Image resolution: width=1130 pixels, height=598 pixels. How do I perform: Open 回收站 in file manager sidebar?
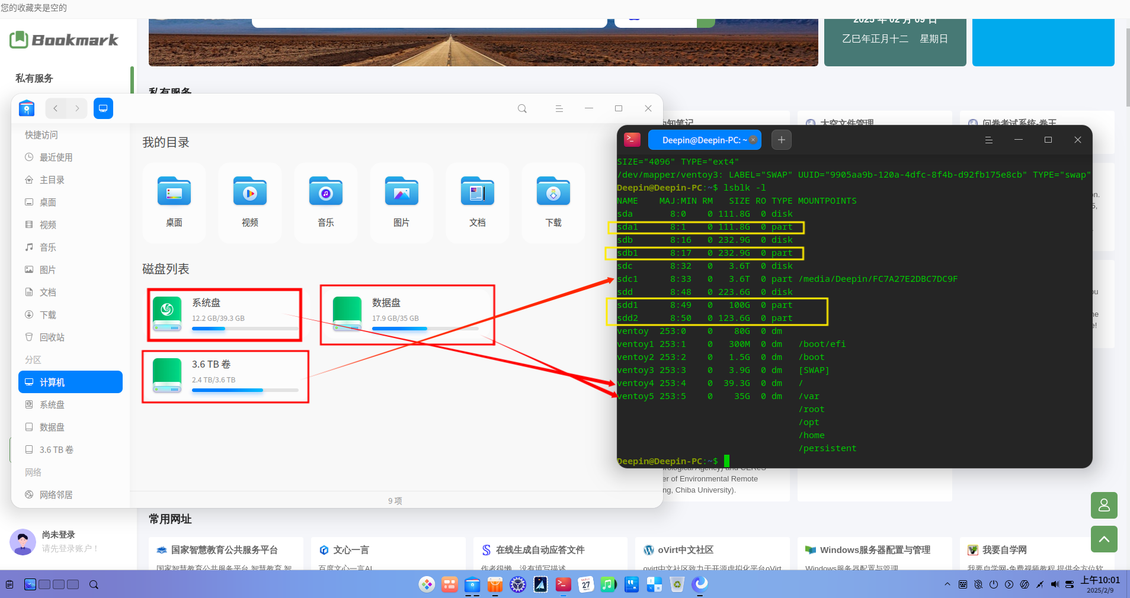(71, 337)
